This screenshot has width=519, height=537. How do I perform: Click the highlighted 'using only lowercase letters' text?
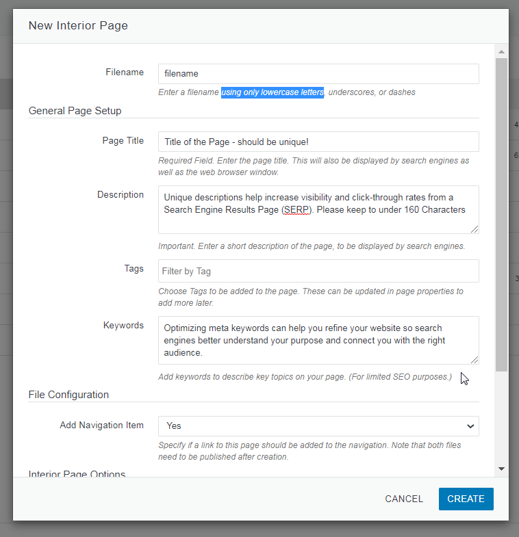(273, 92)
